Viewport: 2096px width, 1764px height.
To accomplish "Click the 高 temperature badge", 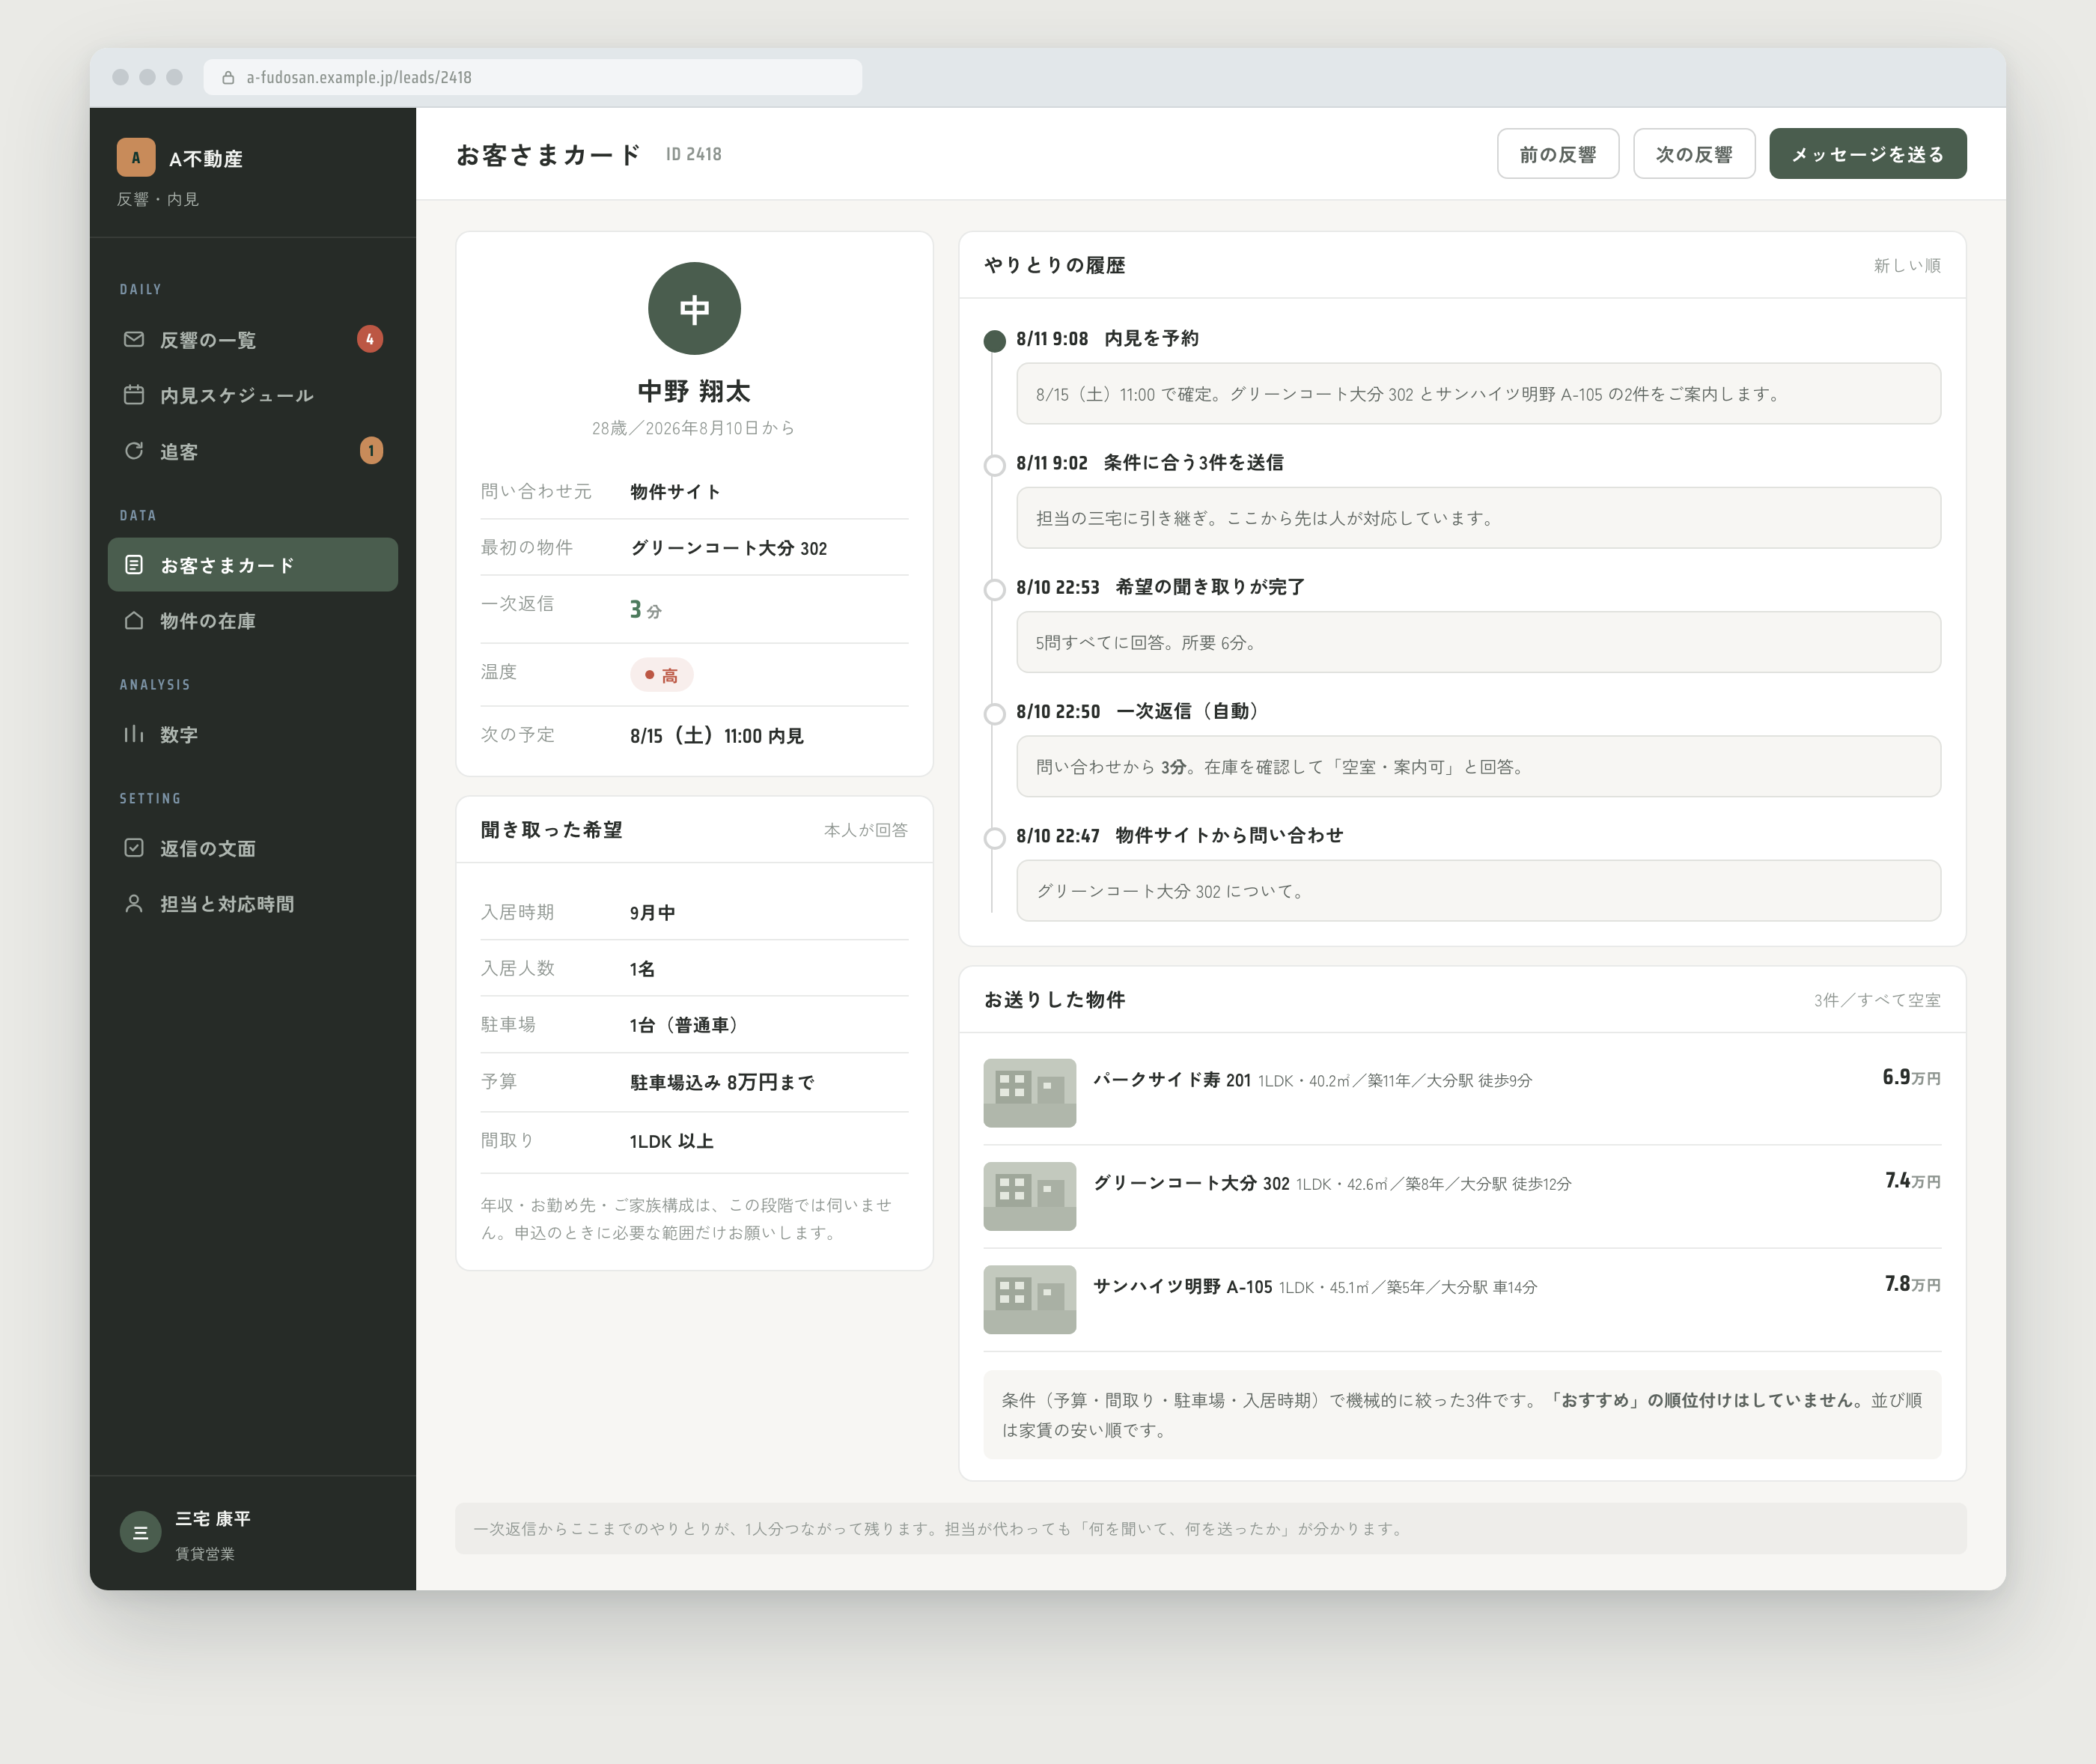I will click(662, 675).
